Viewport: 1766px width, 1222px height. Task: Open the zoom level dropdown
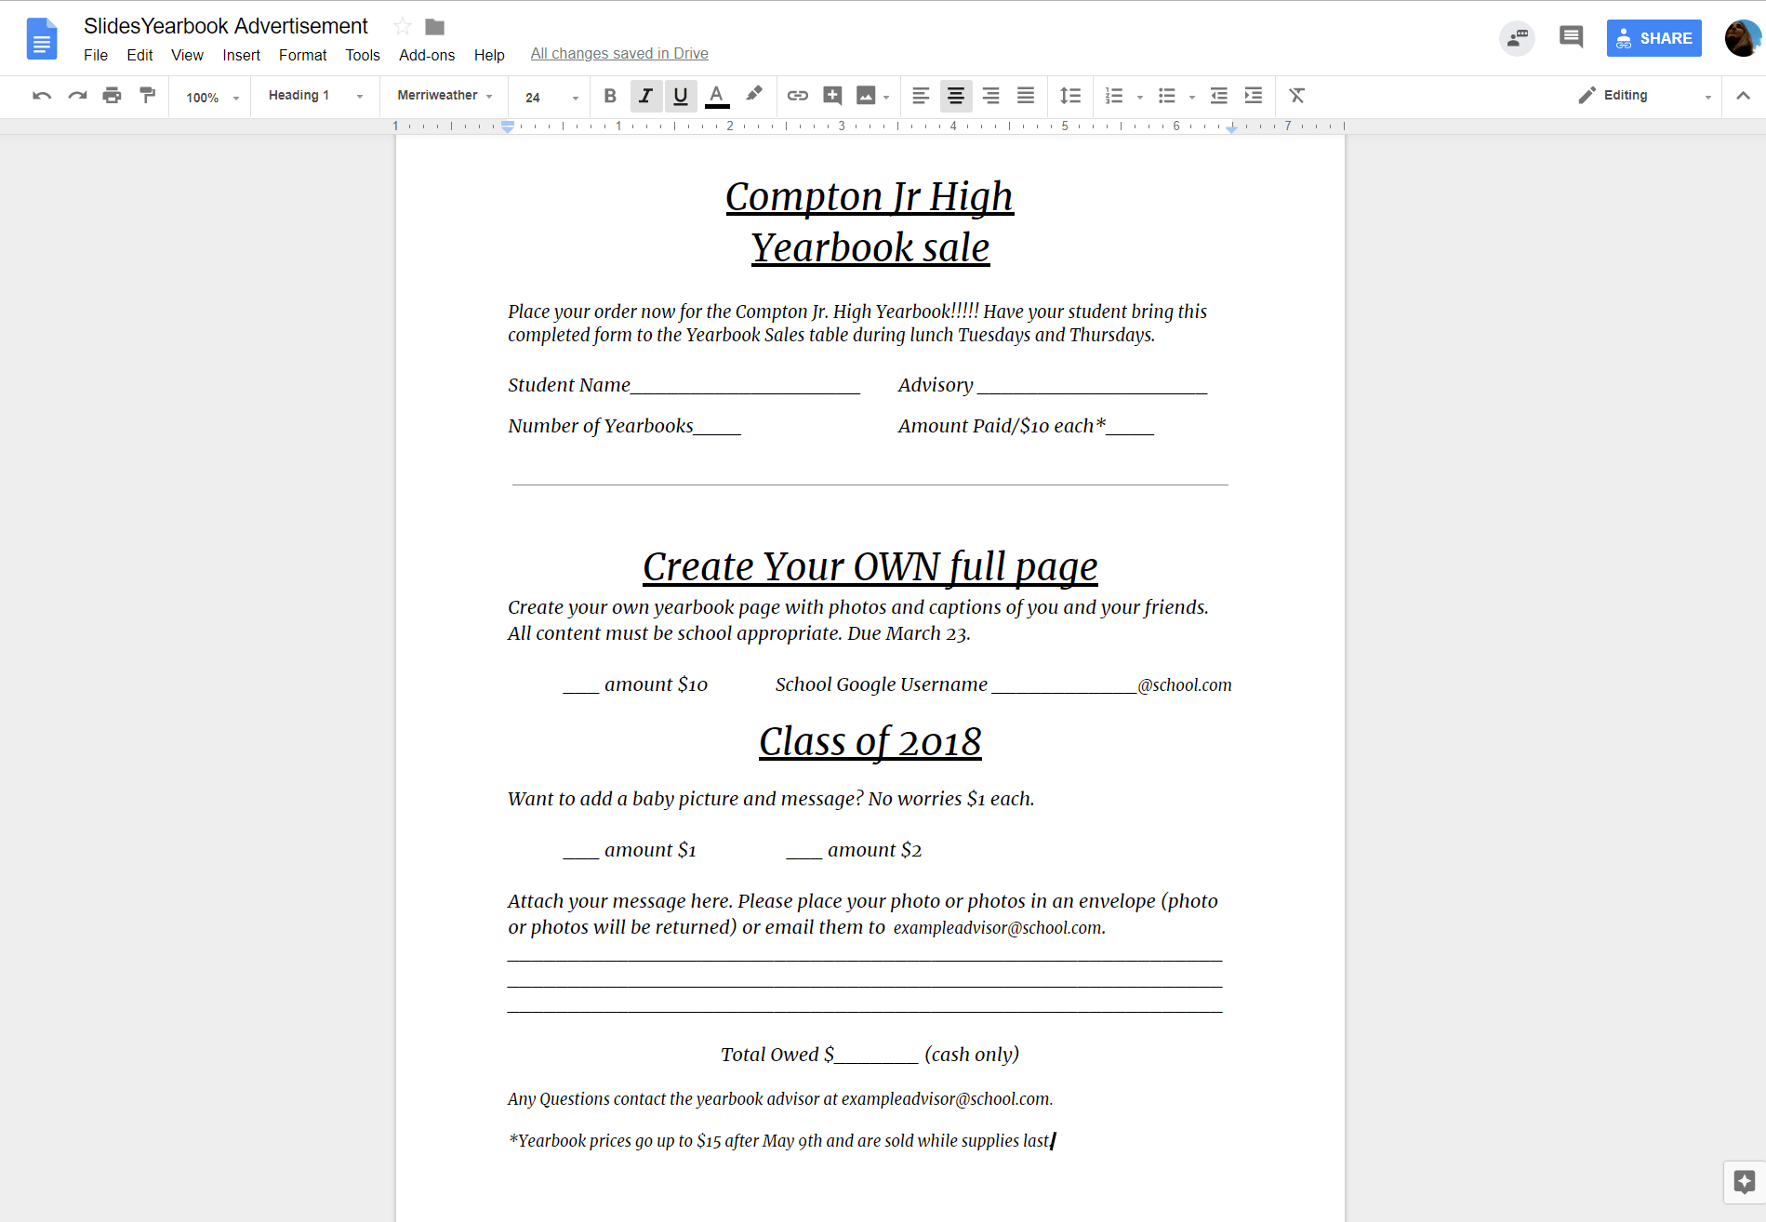click(x=213, y=97)
